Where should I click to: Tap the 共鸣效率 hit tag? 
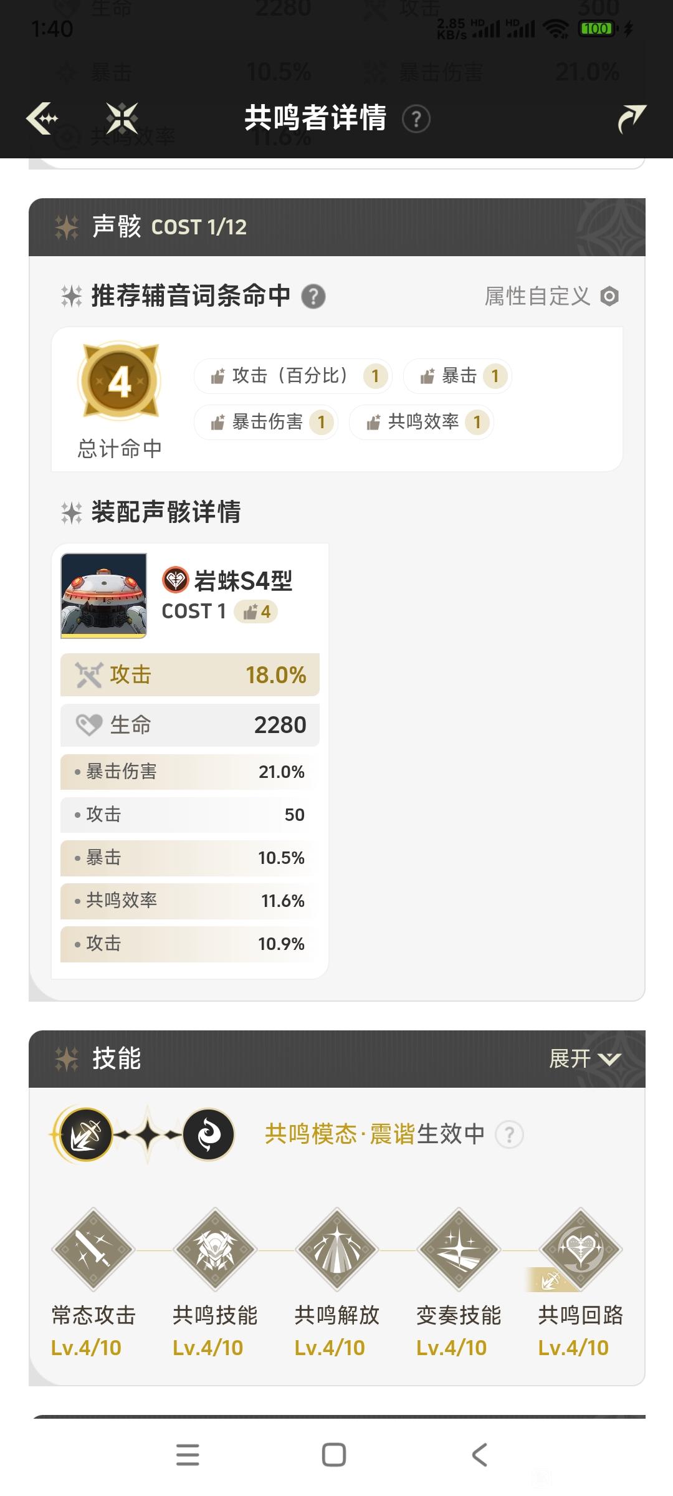pos(421,422)
